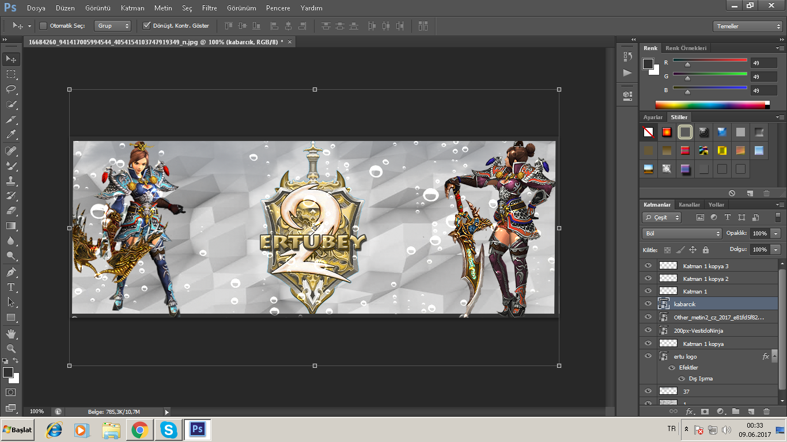This screenshot has height=442, width=787.
Task: Create a new group with the folder icon
Action: click(736, 411)
